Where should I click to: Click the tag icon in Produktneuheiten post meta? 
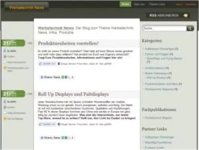(x=5, y=67)
